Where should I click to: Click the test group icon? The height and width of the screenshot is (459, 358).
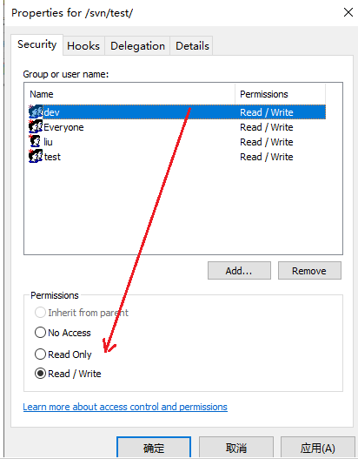pyautogui.click(x=36, y=156)
